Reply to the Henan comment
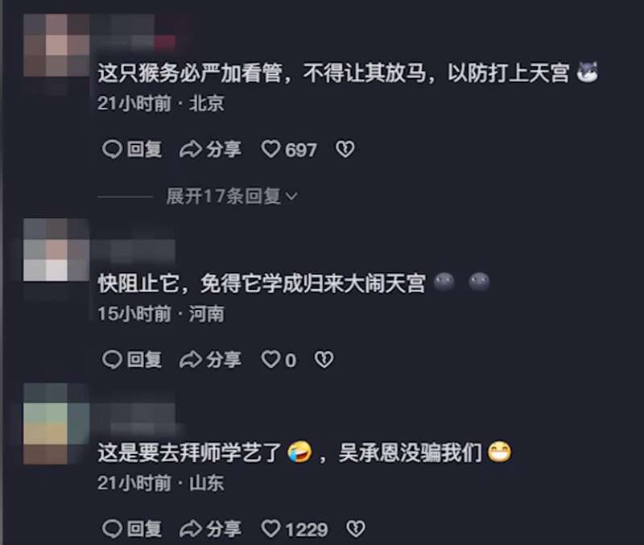Screen dimensions: 644x545 click(x=132, y=360)
